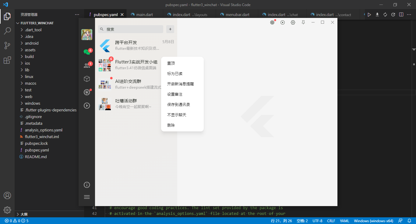Open the Flutter3实战开发小组 conversation
Viewport: 416px width, 224px height.
pyautogui.click(x=136, y=65)
